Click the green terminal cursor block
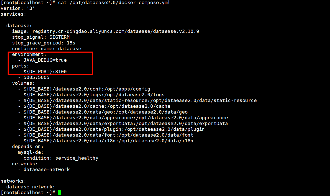The width and height of the screenshot is (330, 196). tap(59, 193)
